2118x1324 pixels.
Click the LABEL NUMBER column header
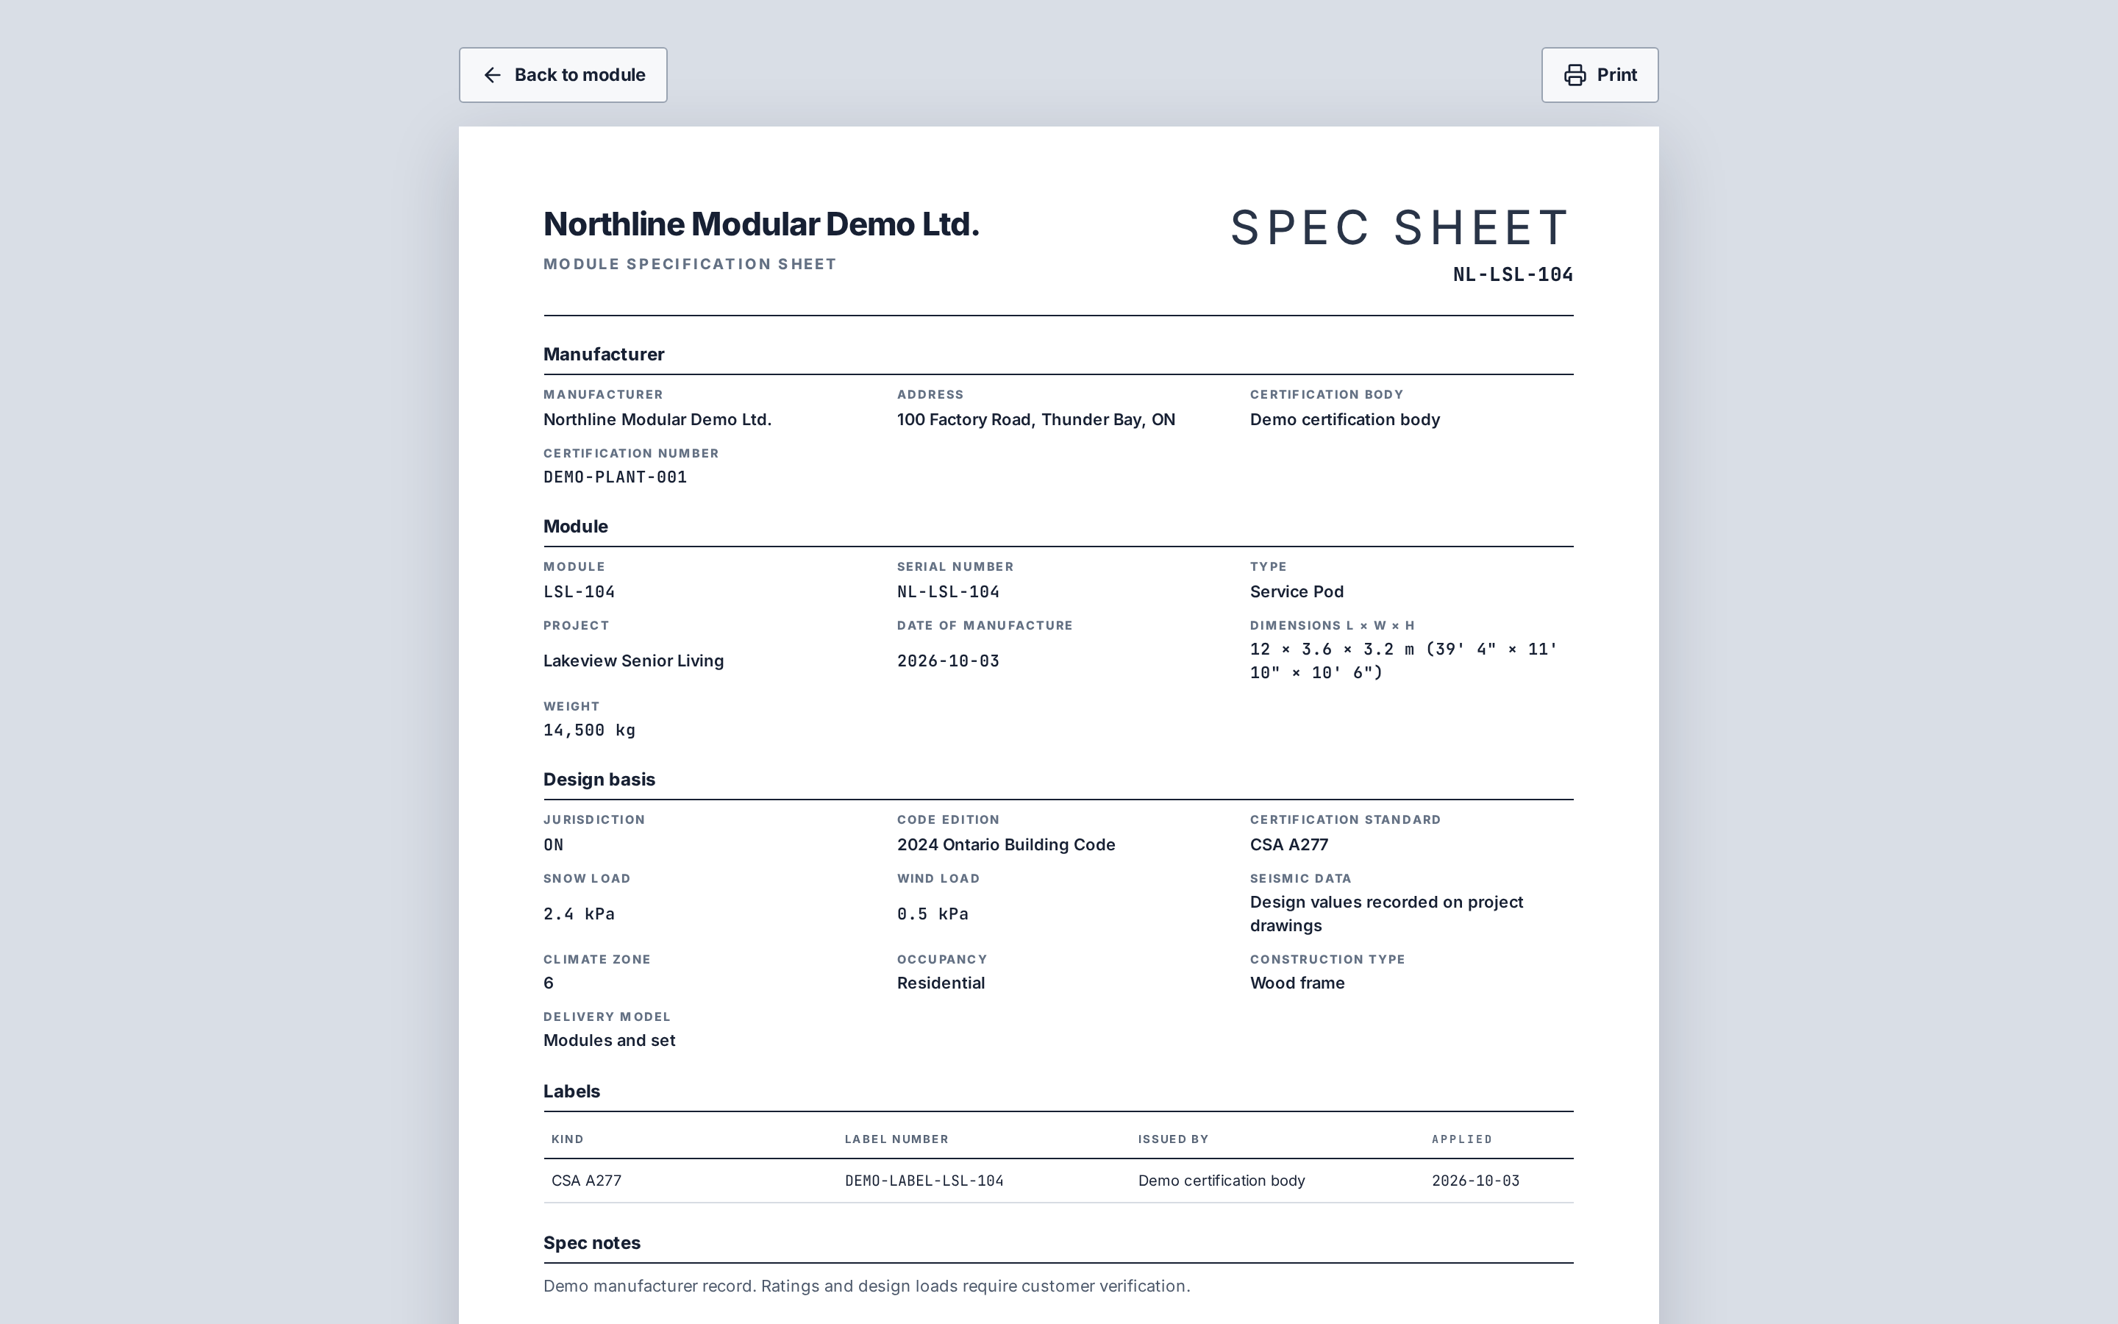pos(896,1139)
